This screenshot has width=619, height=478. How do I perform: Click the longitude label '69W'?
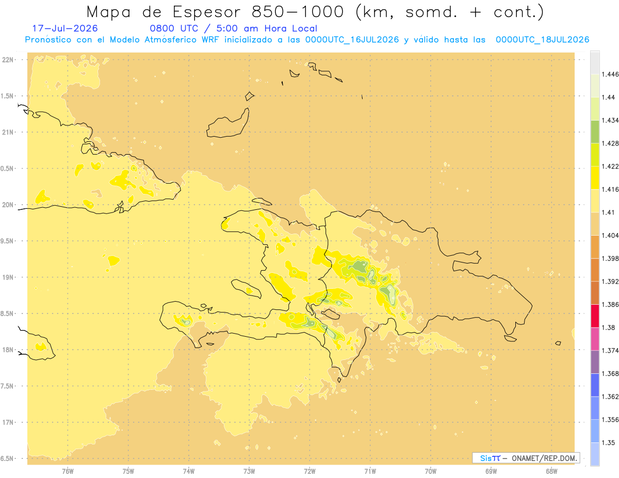491,471
